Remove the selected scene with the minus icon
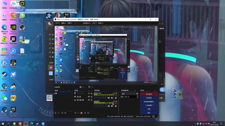Screen dimensions: 225x126 (x=58, y=113)
